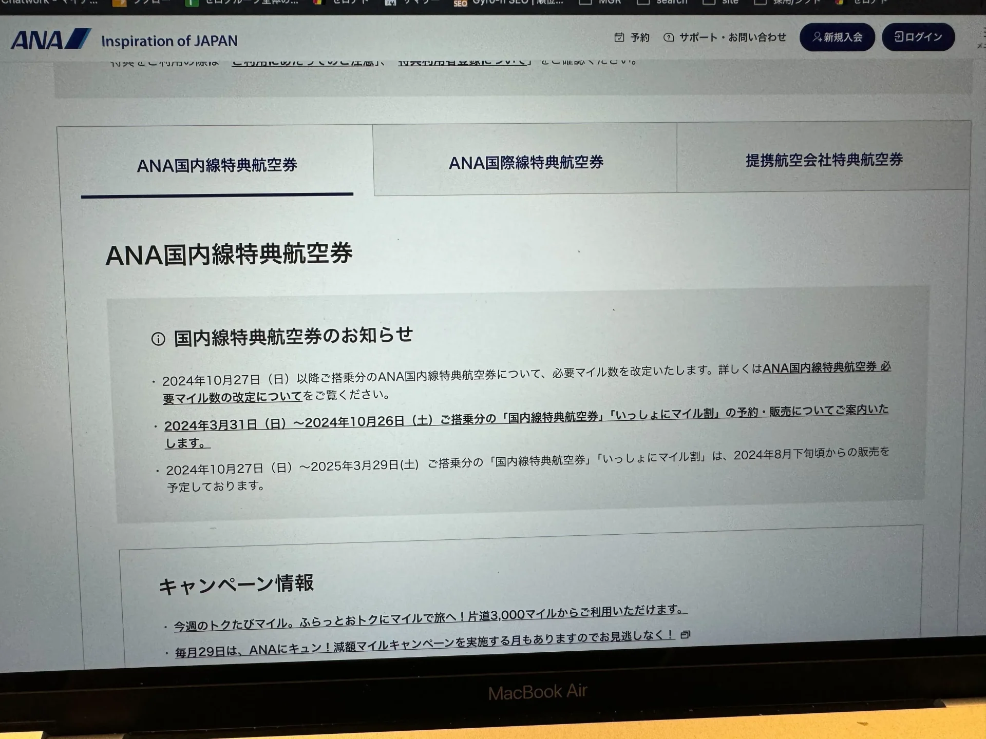Screen dimensions: 986x739
Task: Open the 必要マイル数の改定について link
Action: tap(526, 382)
